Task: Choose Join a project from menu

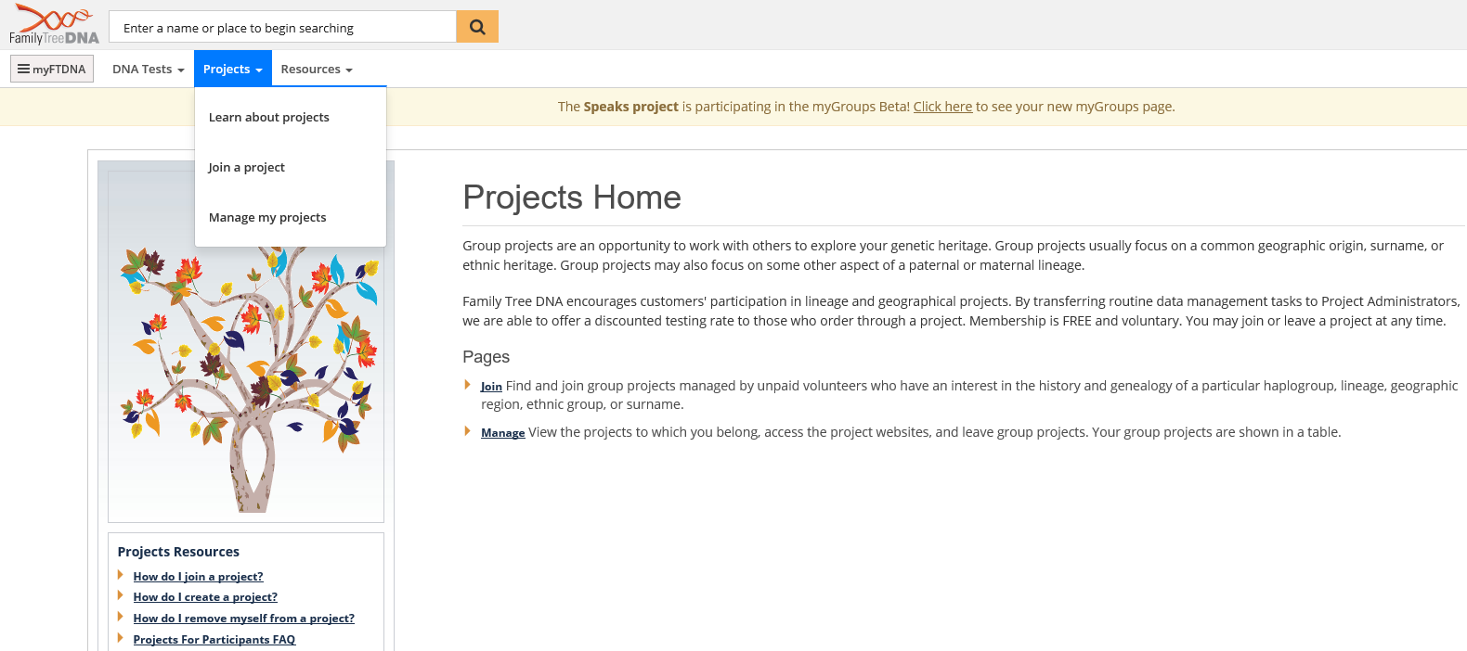Action: click(x=247, y=168)
